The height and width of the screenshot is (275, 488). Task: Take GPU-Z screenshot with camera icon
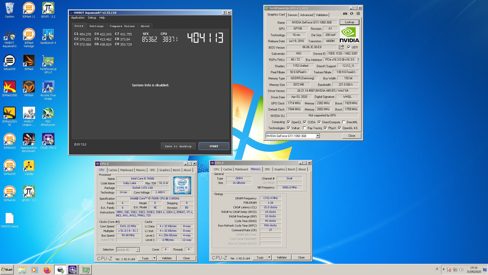345,14
